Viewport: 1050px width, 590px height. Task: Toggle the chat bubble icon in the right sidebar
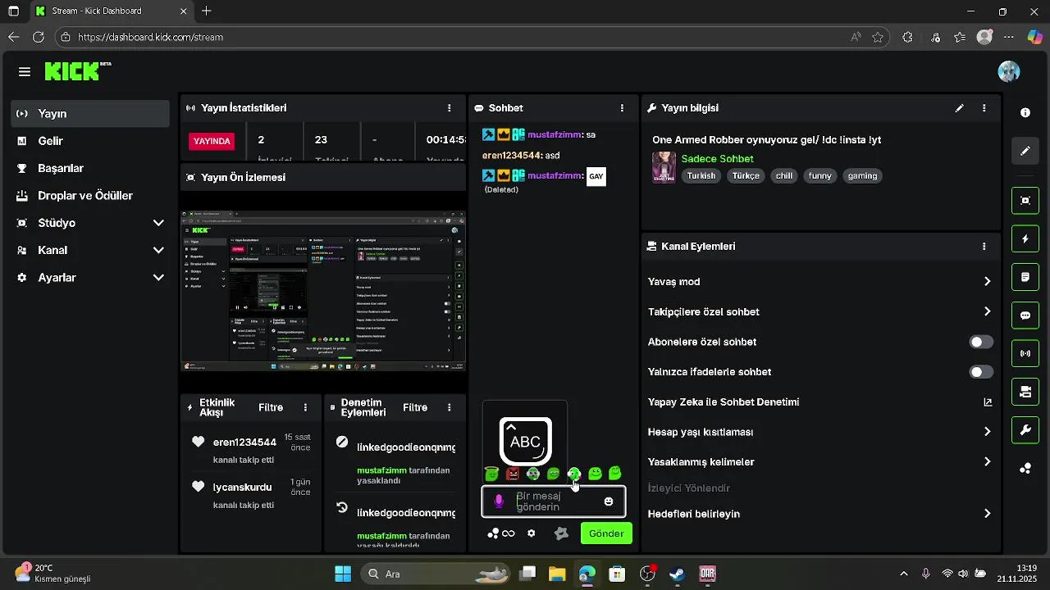click(x=1025, y=315)
